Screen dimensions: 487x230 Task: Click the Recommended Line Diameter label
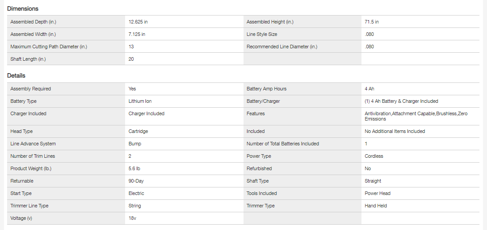(282, 47)
